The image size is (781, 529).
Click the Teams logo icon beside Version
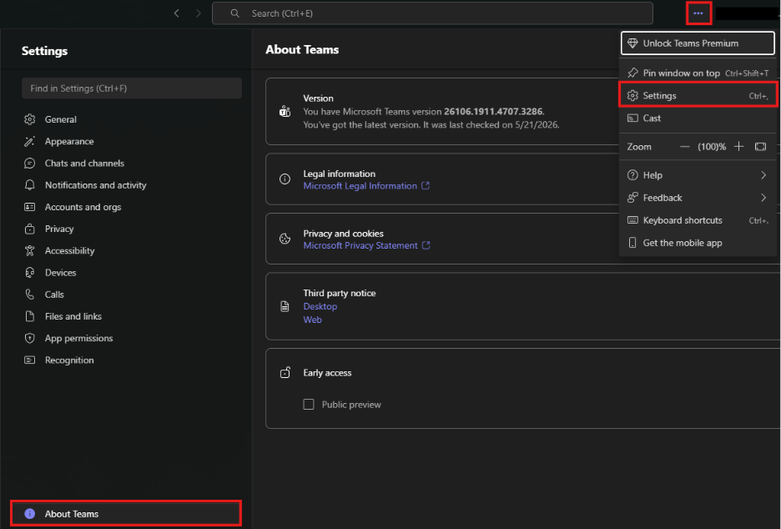(285, 111)
